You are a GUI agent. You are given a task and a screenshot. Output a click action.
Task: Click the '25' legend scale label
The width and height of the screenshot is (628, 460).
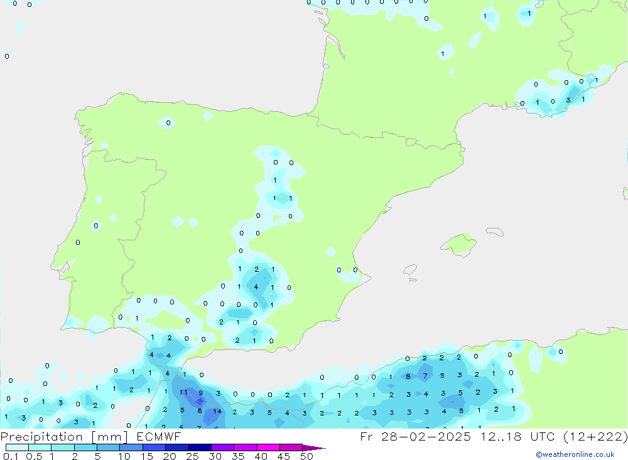tap(192, 456)
